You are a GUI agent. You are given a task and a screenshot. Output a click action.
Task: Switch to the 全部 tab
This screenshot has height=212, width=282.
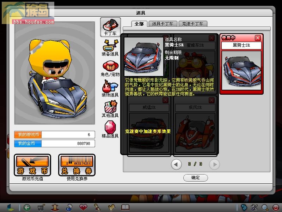click(139, 24)
